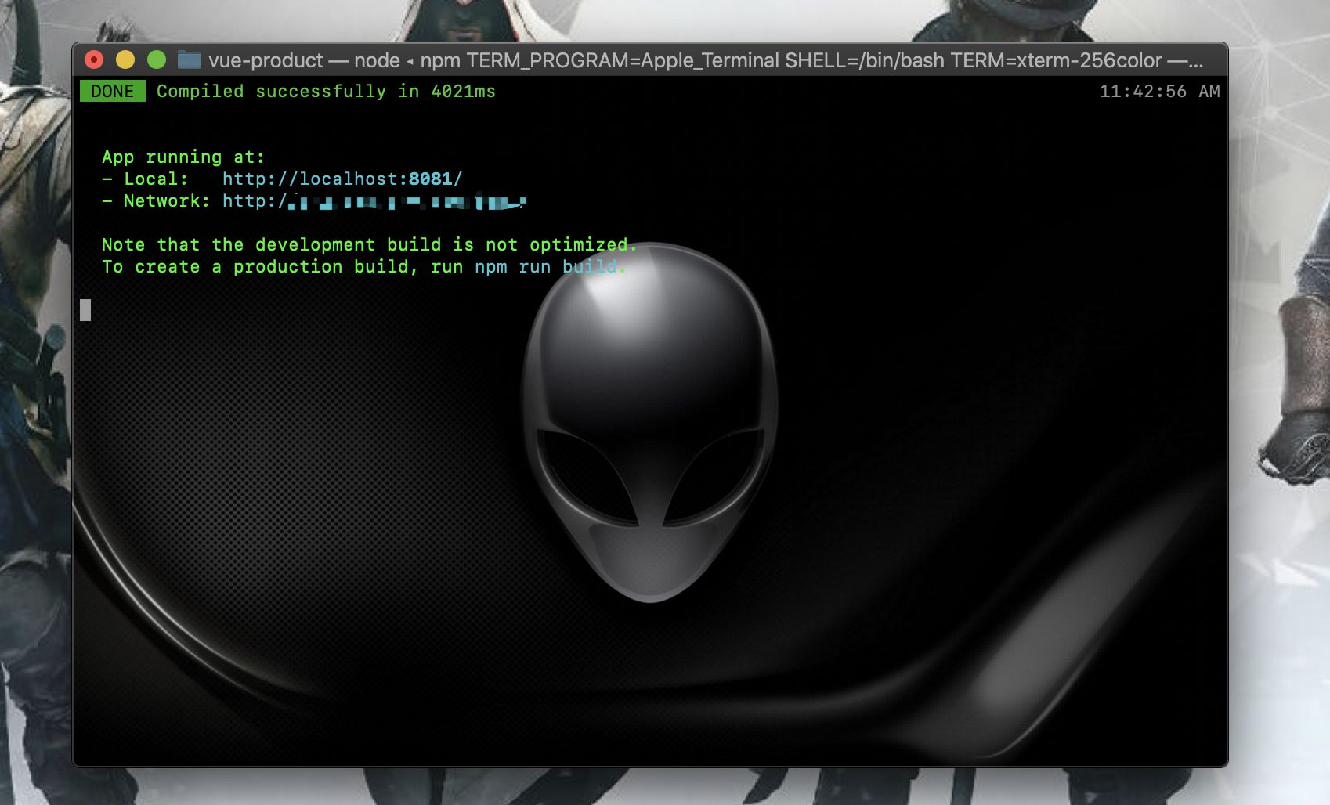The height and width of the screenshot is (805, 1330).
Task: Minimize the Terminal with yellow button
Action: pyautogui.click(x=125, y=60)
